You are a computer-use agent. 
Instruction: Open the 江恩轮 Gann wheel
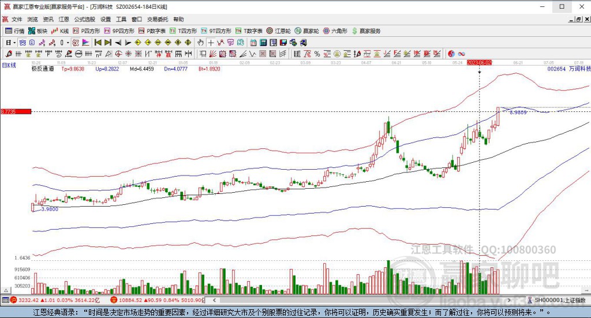point(278,31)
